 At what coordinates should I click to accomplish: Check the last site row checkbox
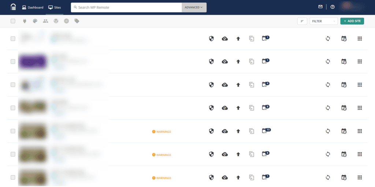13,177
